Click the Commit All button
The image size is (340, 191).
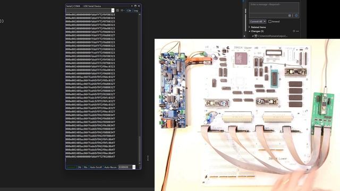(256, 22)
